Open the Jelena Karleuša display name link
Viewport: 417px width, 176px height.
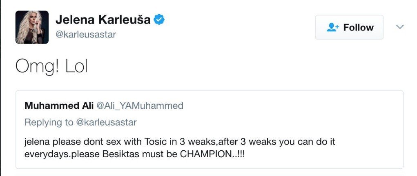(x=103, y=20)
